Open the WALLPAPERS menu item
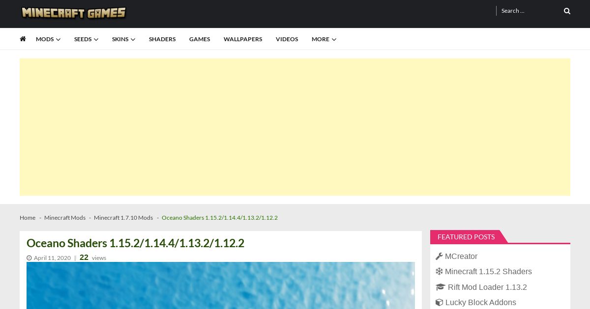This screenshot has width=590, height=309. [243, 39]
